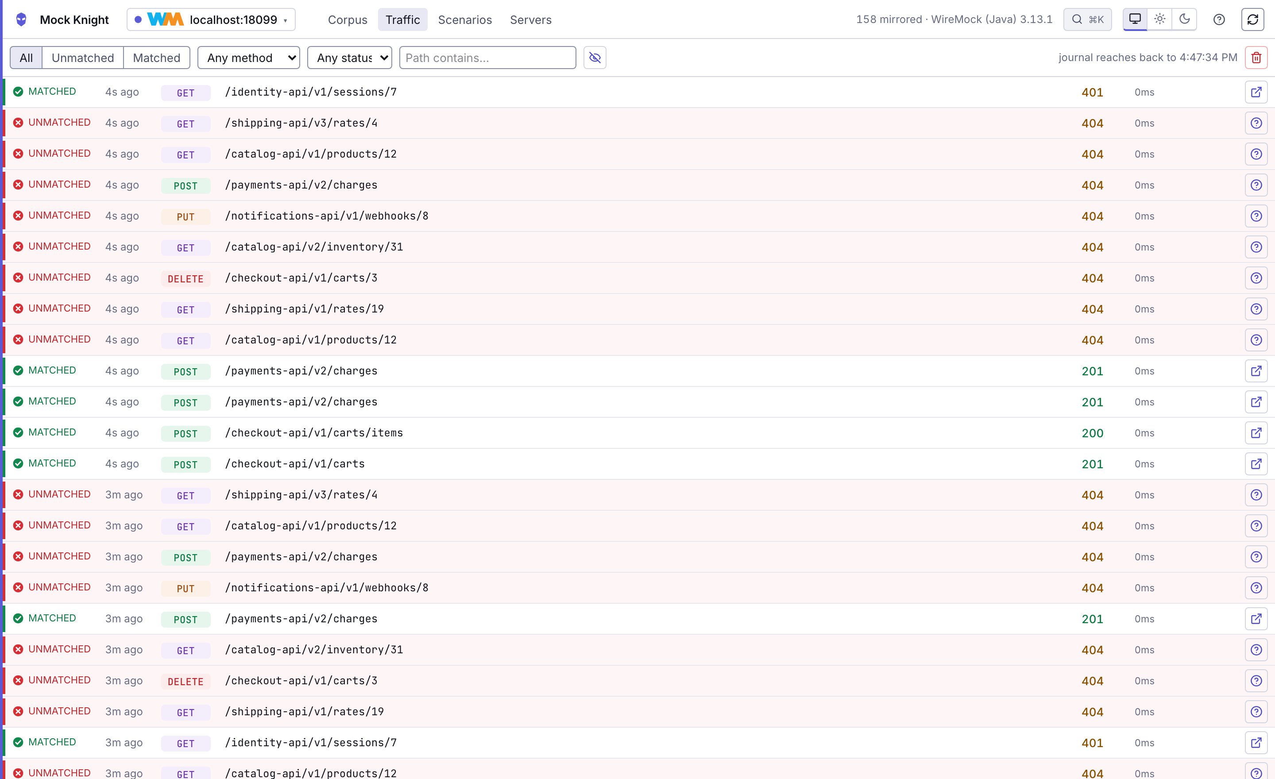Explain the 3m ago /shipping-api/v1/rates/19 miss
The width and height of the screenshot is (1275, 779).
pyautogui.click(x=1256, y=712)
